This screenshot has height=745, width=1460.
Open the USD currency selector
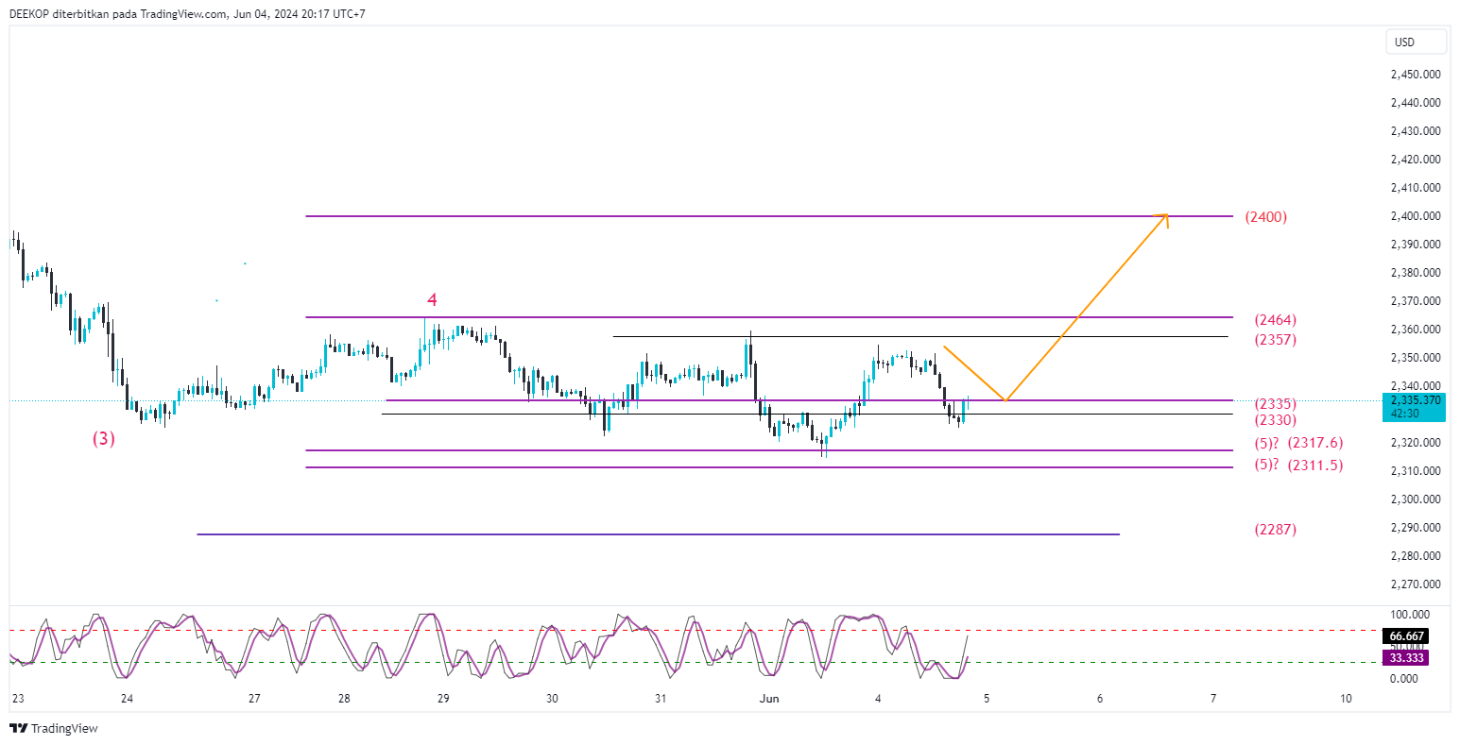coord(1416,42)
